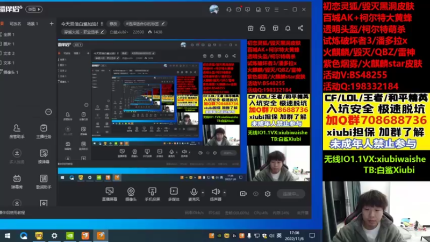Click 修改 to edit stream title
The width and height of the screenshot is (430, 242).
point(113,24)
